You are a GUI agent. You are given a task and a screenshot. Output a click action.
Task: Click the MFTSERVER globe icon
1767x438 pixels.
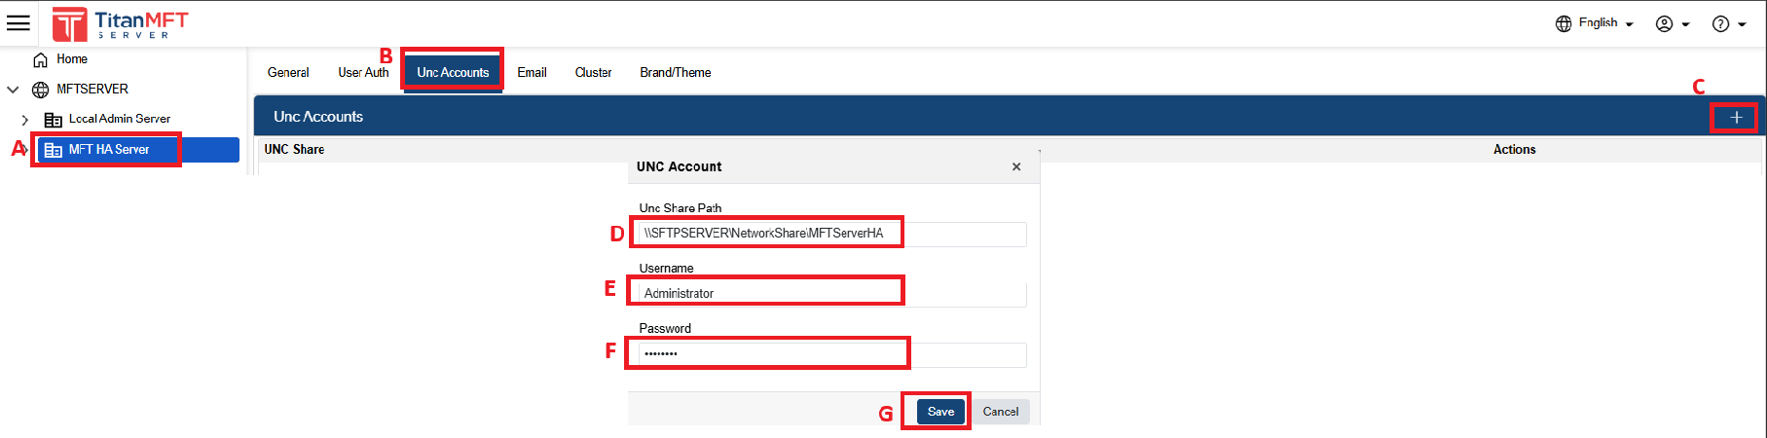click(41, 90)
